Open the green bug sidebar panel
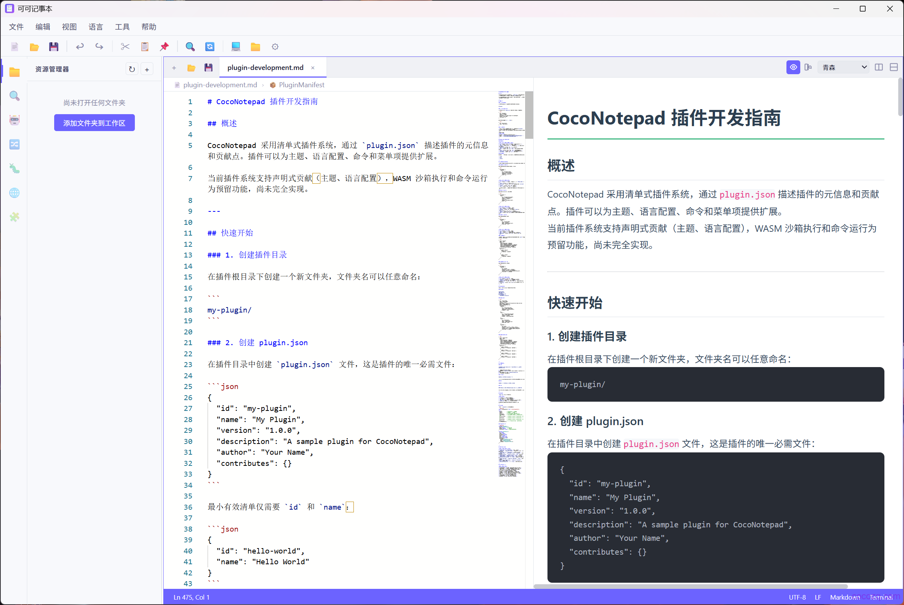 [15, 169]
